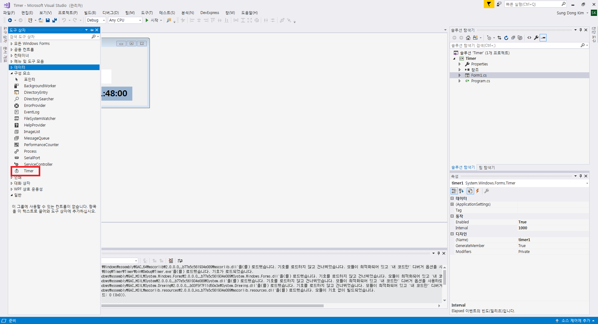598x324 pixels.
Task: Select the SerialPort component in Toolbox
Action: pyautogui.click(x=32, y=158)
